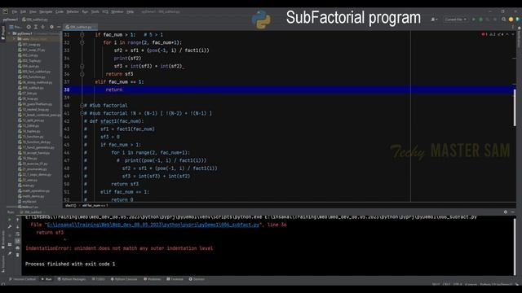Expand the venv folder in project tree

click(15, 39)
